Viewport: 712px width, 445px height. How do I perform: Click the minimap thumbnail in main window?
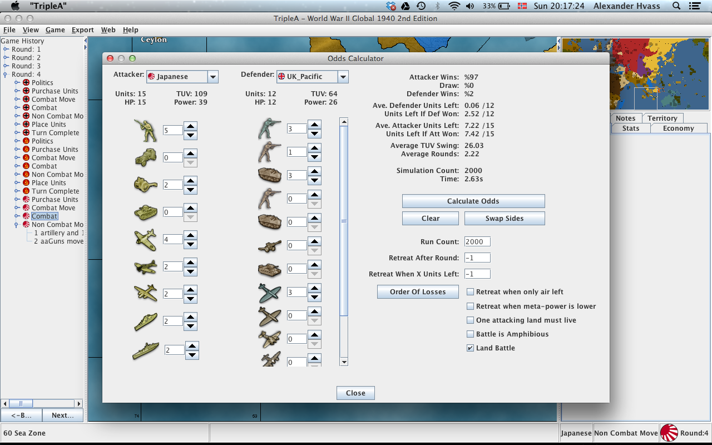coord(636,73)
